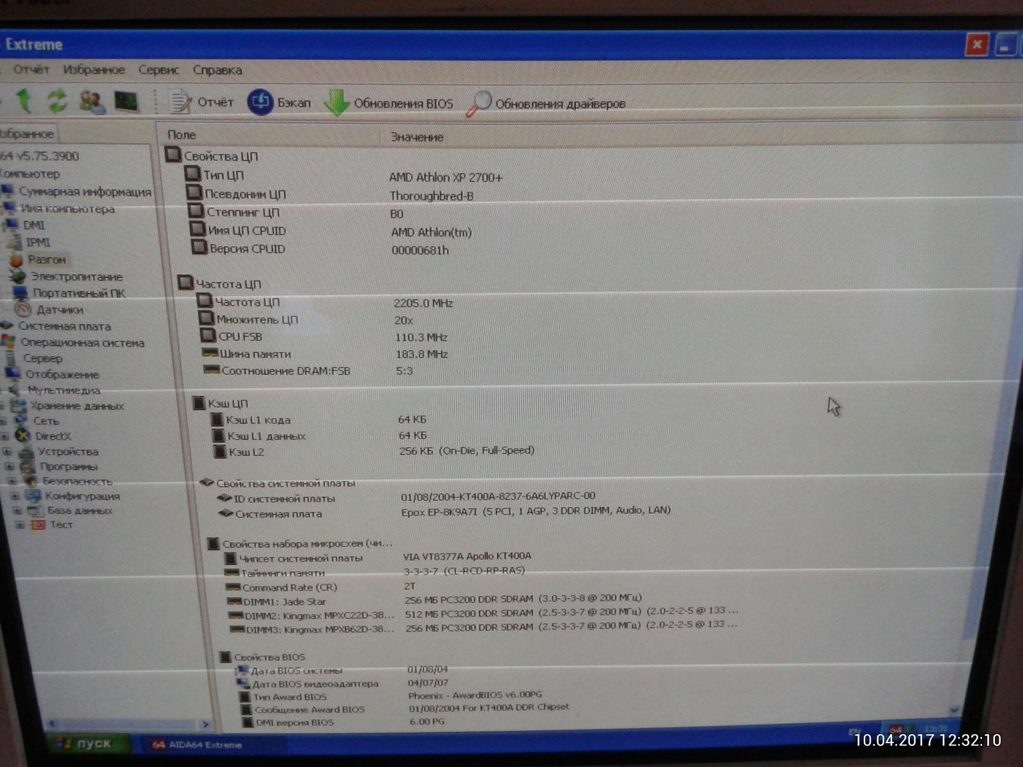Click the memory icon next to Шина памяти

pyautogui.click(x=210, y=353)
